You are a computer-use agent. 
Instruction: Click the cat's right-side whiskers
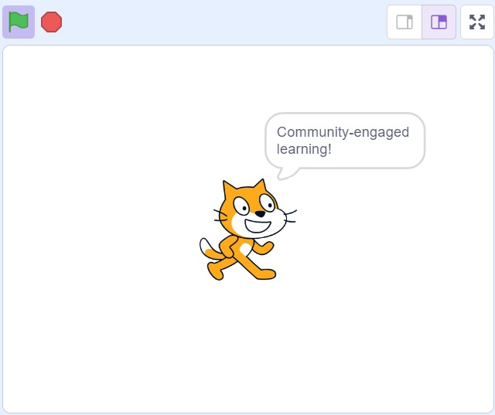point(290,216)
